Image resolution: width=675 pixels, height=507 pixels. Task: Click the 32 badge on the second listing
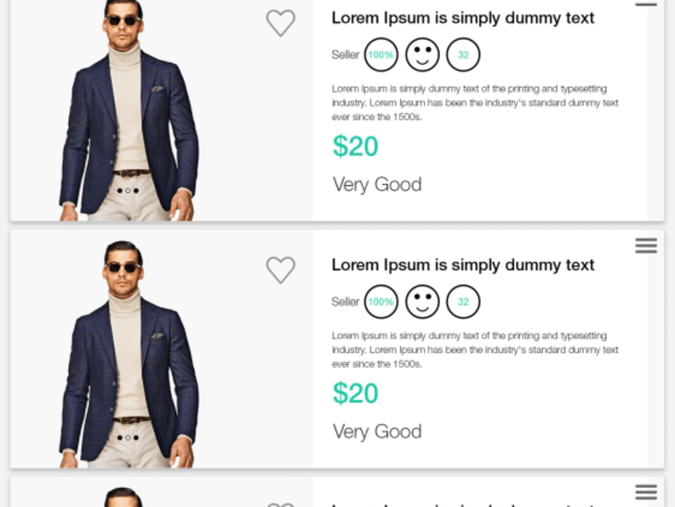coord(463,302)
